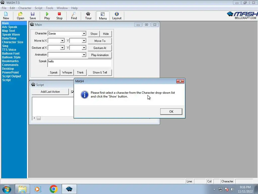Click the Gesture At button

pyautogui.click(x=100, y=48)
